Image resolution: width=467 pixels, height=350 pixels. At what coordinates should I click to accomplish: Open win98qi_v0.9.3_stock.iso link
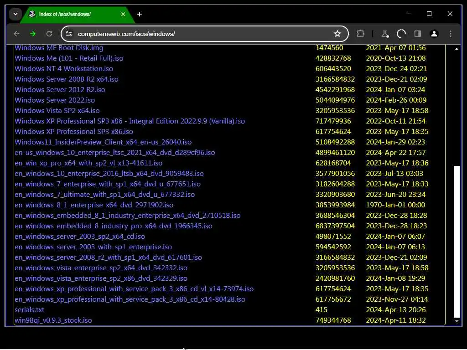[x=53, y=320]
